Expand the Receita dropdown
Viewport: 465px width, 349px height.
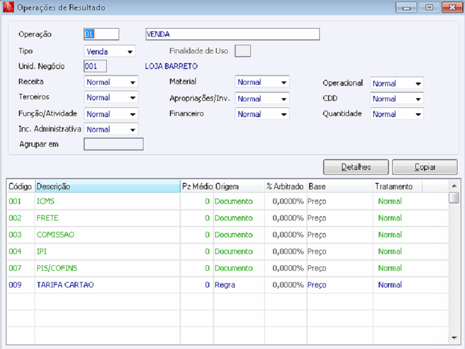tap(111, 82)
